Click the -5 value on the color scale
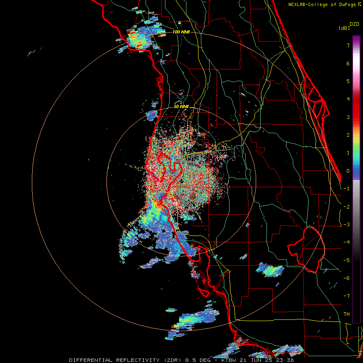This screenshot has height=363, width=363. coord(346,260)
